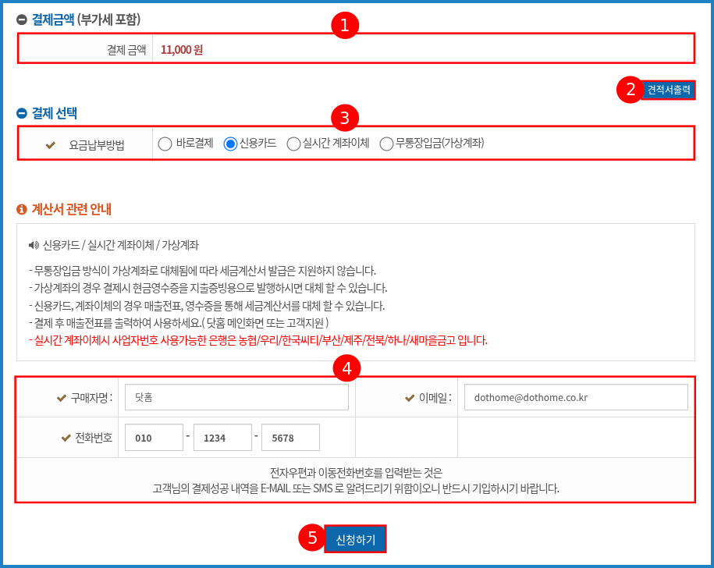Click the checkmark icon beside 이메일
Screen dimensions: 714x568
coord(410,398)
